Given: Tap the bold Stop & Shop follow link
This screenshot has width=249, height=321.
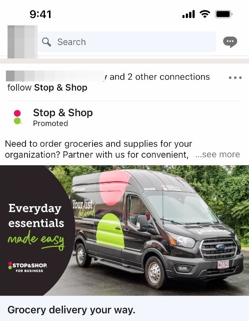Looking at the screenshot, I should (x=60, y=88).
